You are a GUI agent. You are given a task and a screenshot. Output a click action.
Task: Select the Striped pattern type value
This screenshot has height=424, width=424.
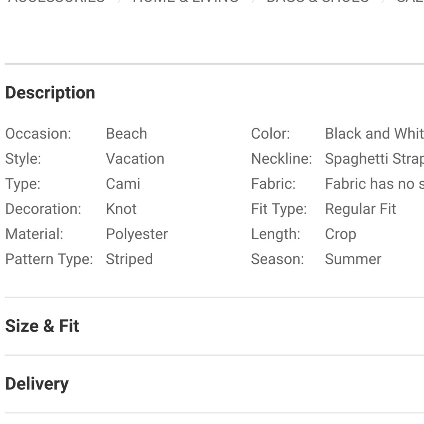pyautogui.click(x=129, y=259)
